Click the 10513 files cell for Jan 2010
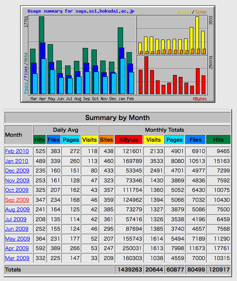237x281 pixels. click(195, 161)
